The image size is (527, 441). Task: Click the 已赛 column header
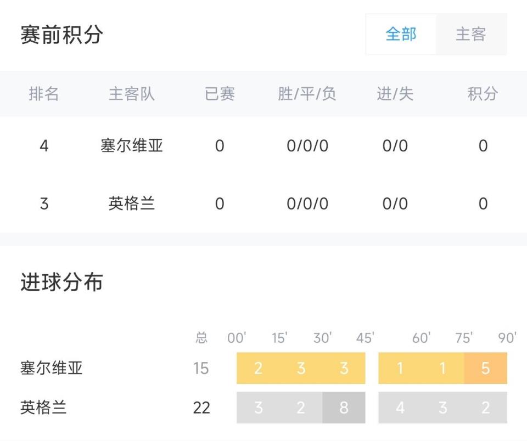tap(220, 94)
